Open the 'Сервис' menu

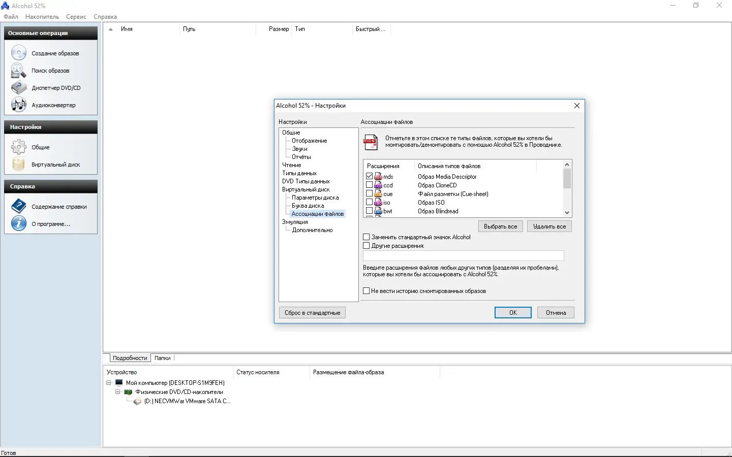[76, 17]
